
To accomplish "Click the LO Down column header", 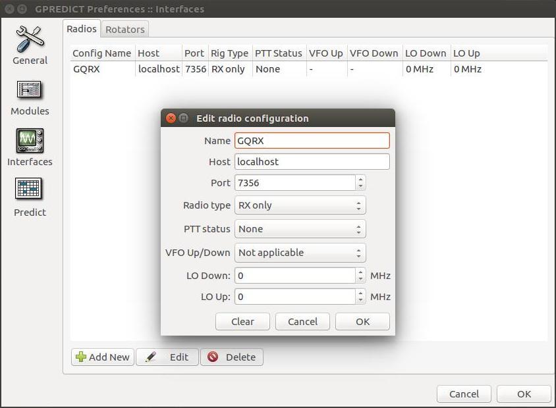I will point(427,53).
